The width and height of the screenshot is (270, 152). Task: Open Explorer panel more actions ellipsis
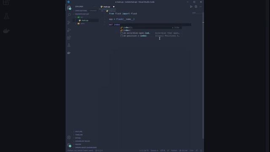point(95,7)
